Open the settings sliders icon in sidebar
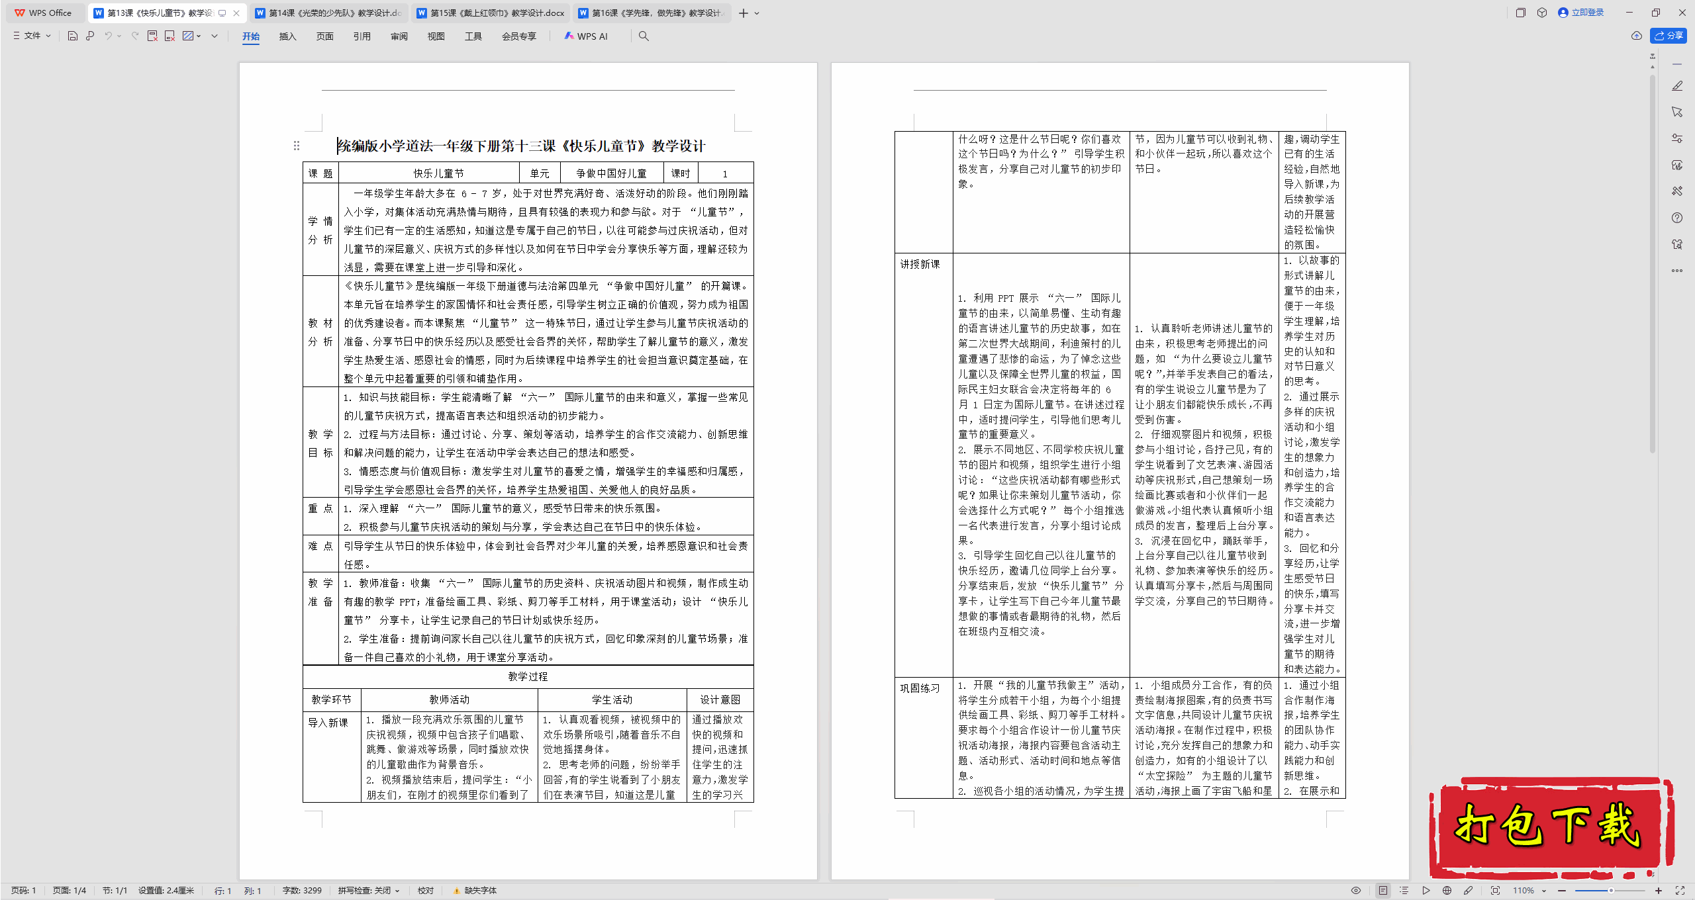This screenshot has height=900, width=1695. (1677, 138)
